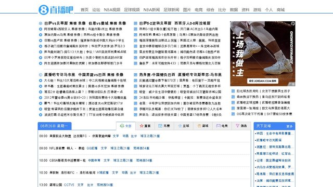Open 直播吧专访斯蒂芬-马布里 headline
333x187 pixels.
[200, 75]
